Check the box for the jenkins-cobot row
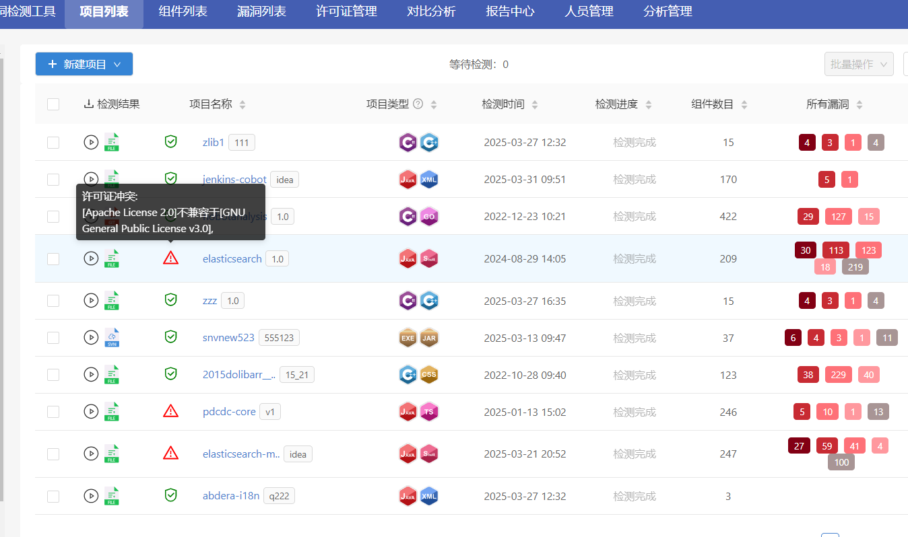The height and width of the screenshot is (537, 908). tap(53, 179)
